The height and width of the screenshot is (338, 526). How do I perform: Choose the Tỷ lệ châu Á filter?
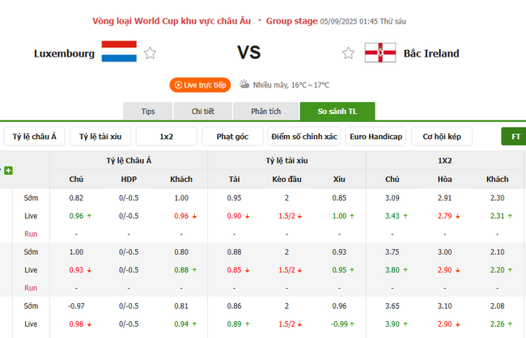point(34,137)
